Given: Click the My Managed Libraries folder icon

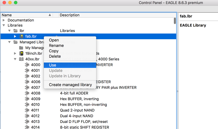Looking at the screenshot, I should pyautogui.click(x=21, y=48).
